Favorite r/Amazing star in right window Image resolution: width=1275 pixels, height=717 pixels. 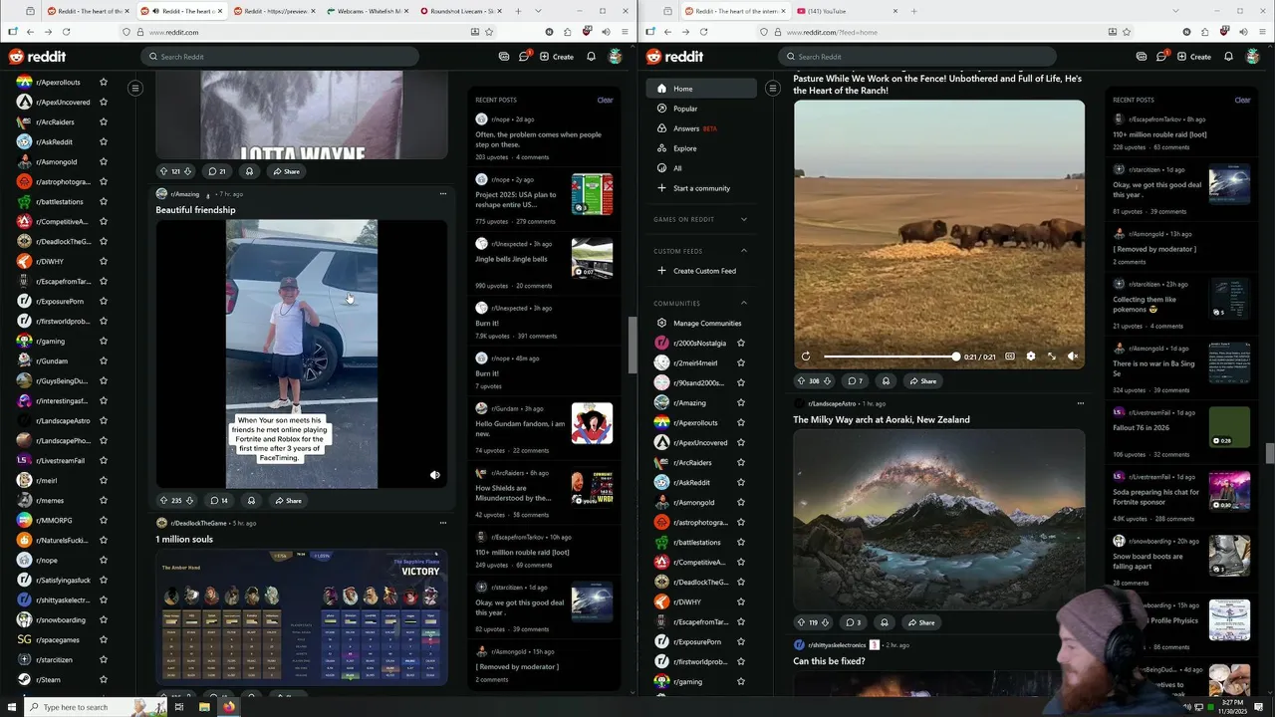740,402
